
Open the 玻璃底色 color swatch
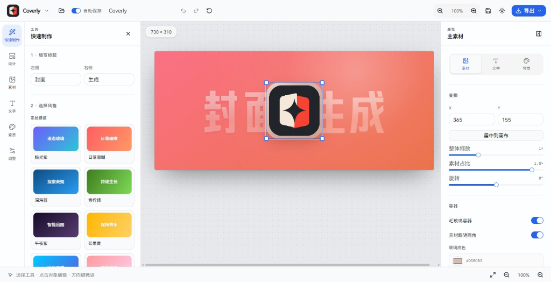[457, 261]
